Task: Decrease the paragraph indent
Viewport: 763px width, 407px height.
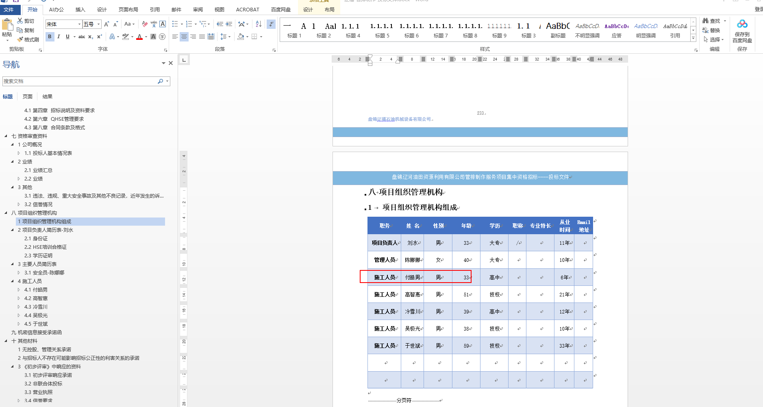Action: pos(220,24)
